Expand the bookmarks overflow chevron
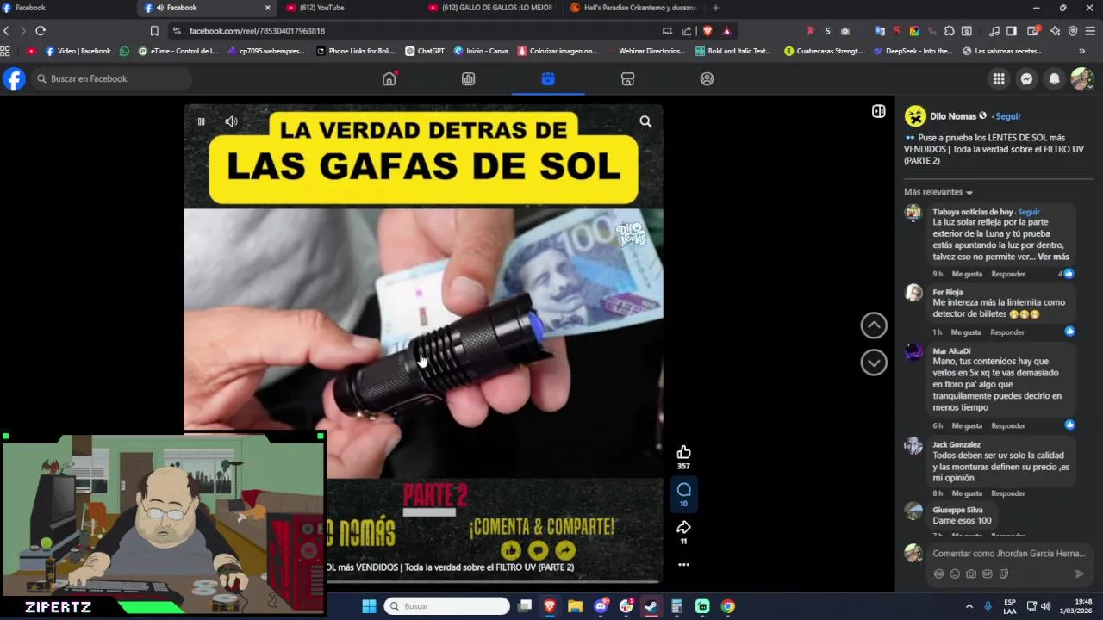The width and height of the screenshot is (1103, 620). [x=1081, y=51]
